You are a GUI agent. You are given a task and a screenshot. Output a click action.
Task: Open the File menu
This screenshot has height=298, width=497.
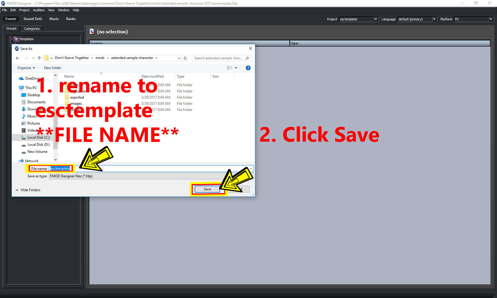4,10
